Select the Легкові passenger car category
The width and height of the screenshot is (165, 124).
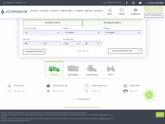54,70
